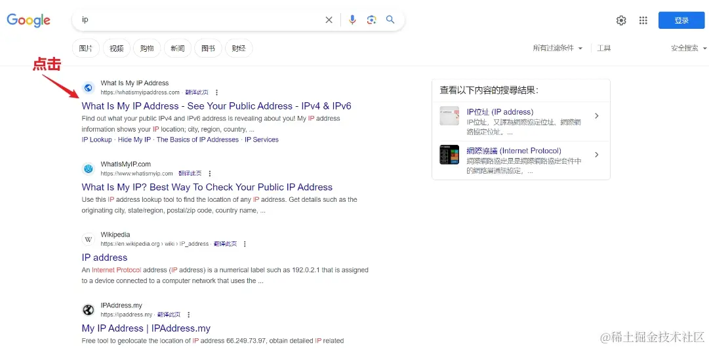The height and width of the screenshot is (348, 709).
Task: Select the 图书 filter tab
Action: coord(208,48)
